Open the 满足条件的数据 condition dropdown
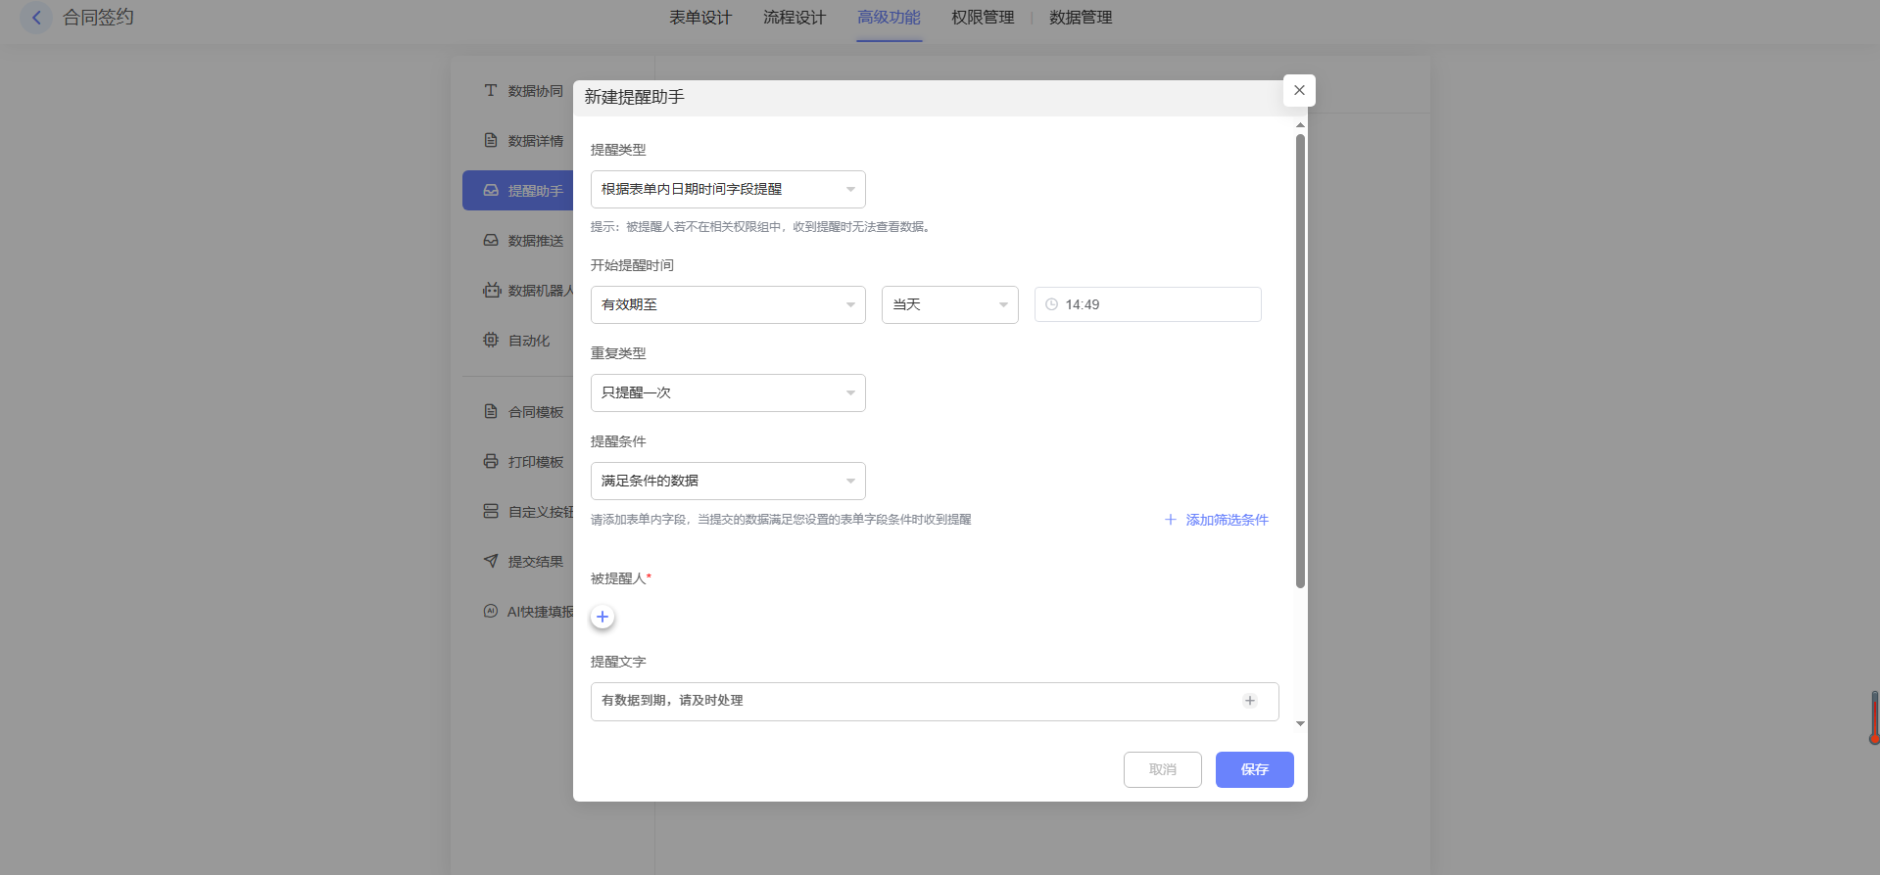The height and width of the screenshot is (875, 1880). (x=728, y=481)
